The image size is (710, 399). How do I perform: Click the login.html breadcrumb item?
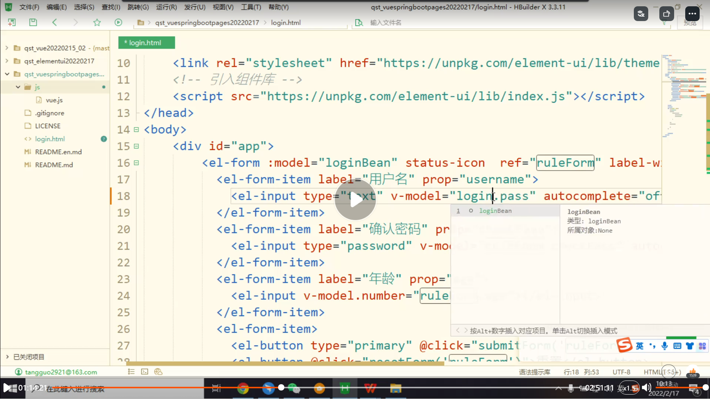coord(286,23)
